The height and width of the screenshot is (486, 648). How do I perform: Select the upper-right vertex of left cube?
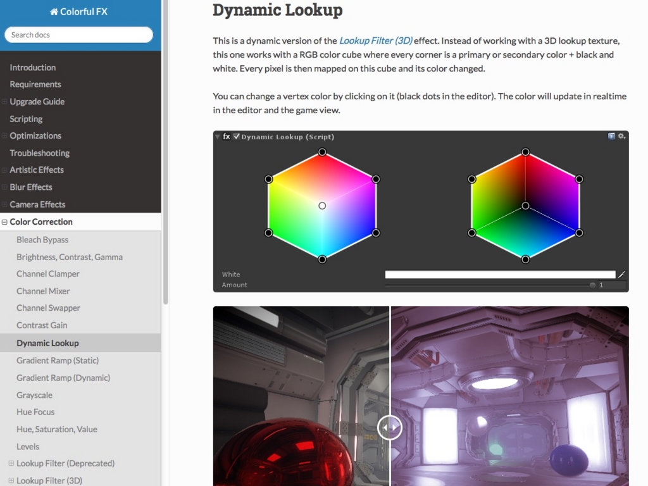point(376,179)
